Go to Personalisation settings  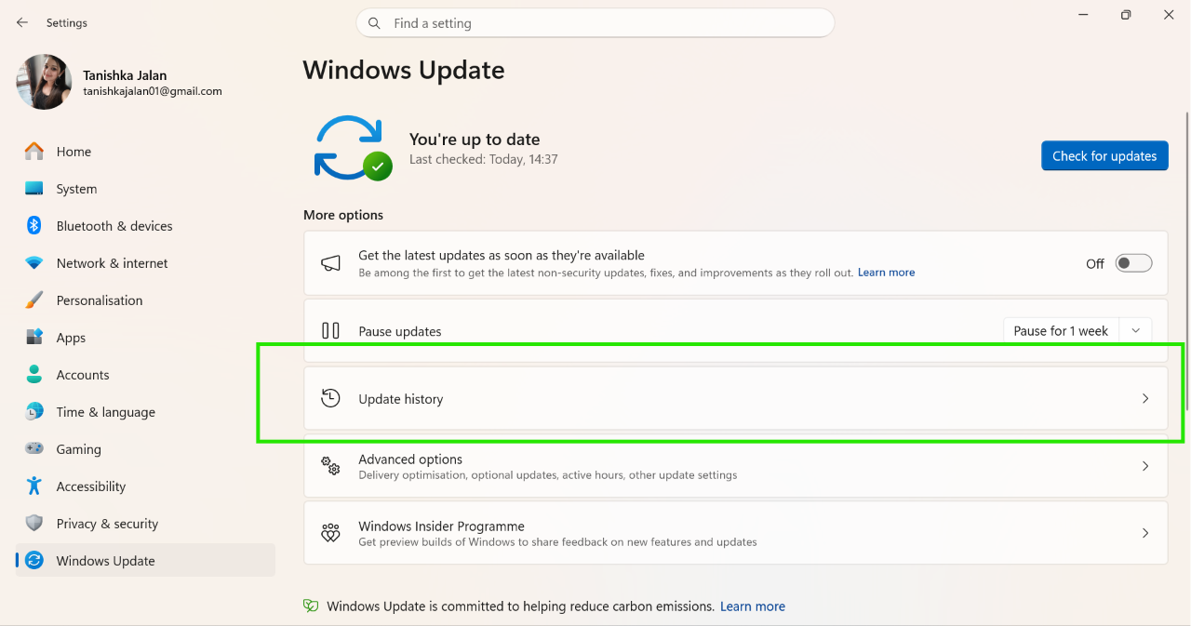145,300
